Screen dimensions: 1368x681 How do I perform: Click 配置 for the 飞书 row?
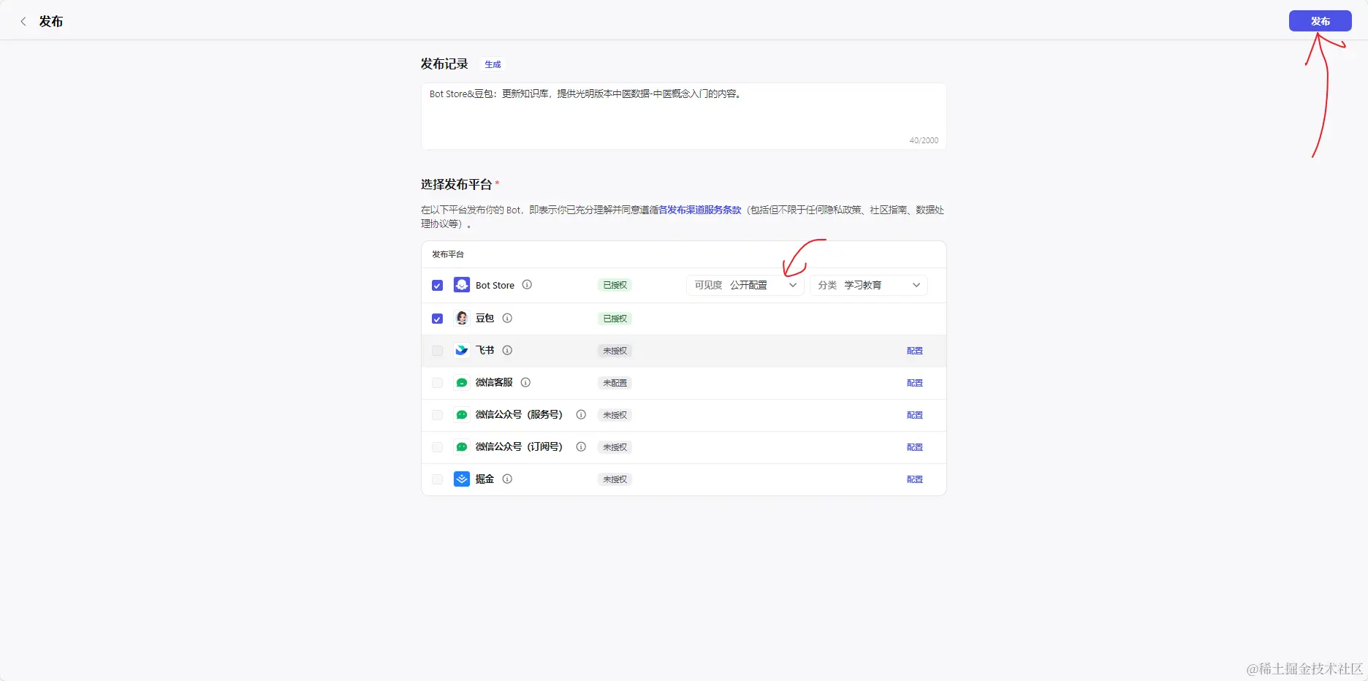(x=914, y=351)
